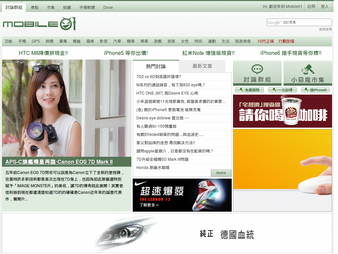Select 遊戲 in the category bar
Viewport: 338px width, 254px height.
click(158, 41)
